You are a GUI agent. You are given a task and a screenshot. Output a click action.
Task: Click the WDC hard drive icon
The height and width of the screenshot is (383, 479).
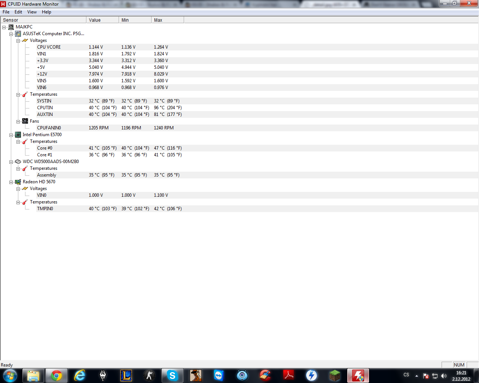[18, 162]
